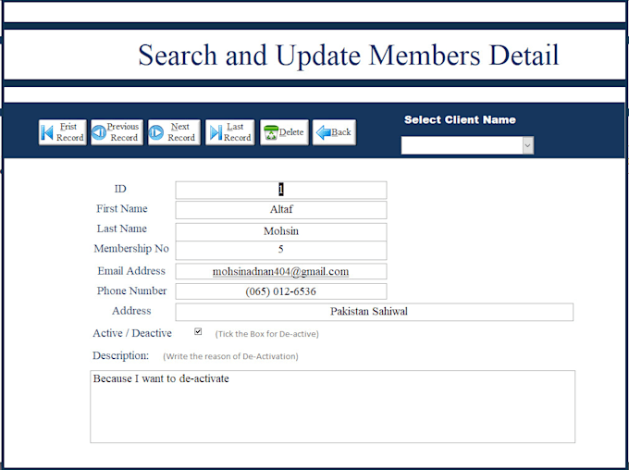Go to the Frist Record button
This screenshot has width=629, height=470.
coord(63,132)
